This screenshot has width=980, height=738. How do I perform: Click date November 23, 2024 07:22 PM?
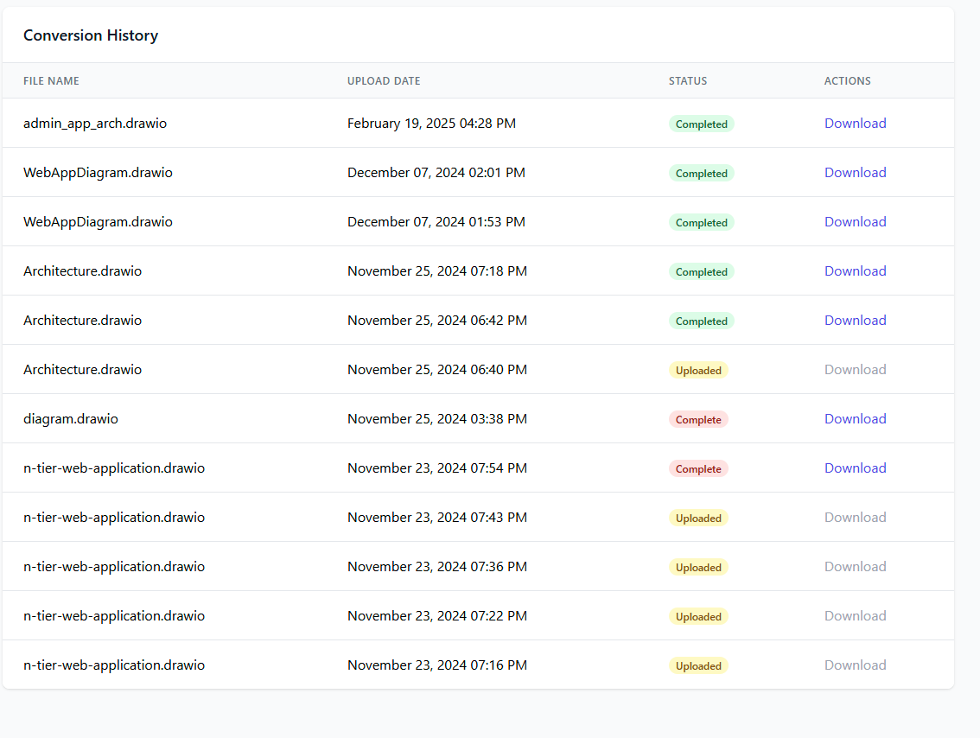click(x=437, y=617)
